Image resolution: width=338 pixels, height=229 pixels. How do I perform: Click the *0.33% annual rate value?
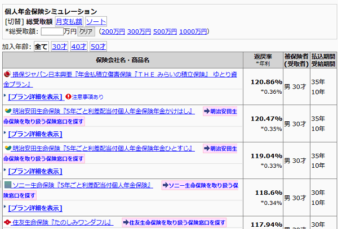[x=271, y=166]
